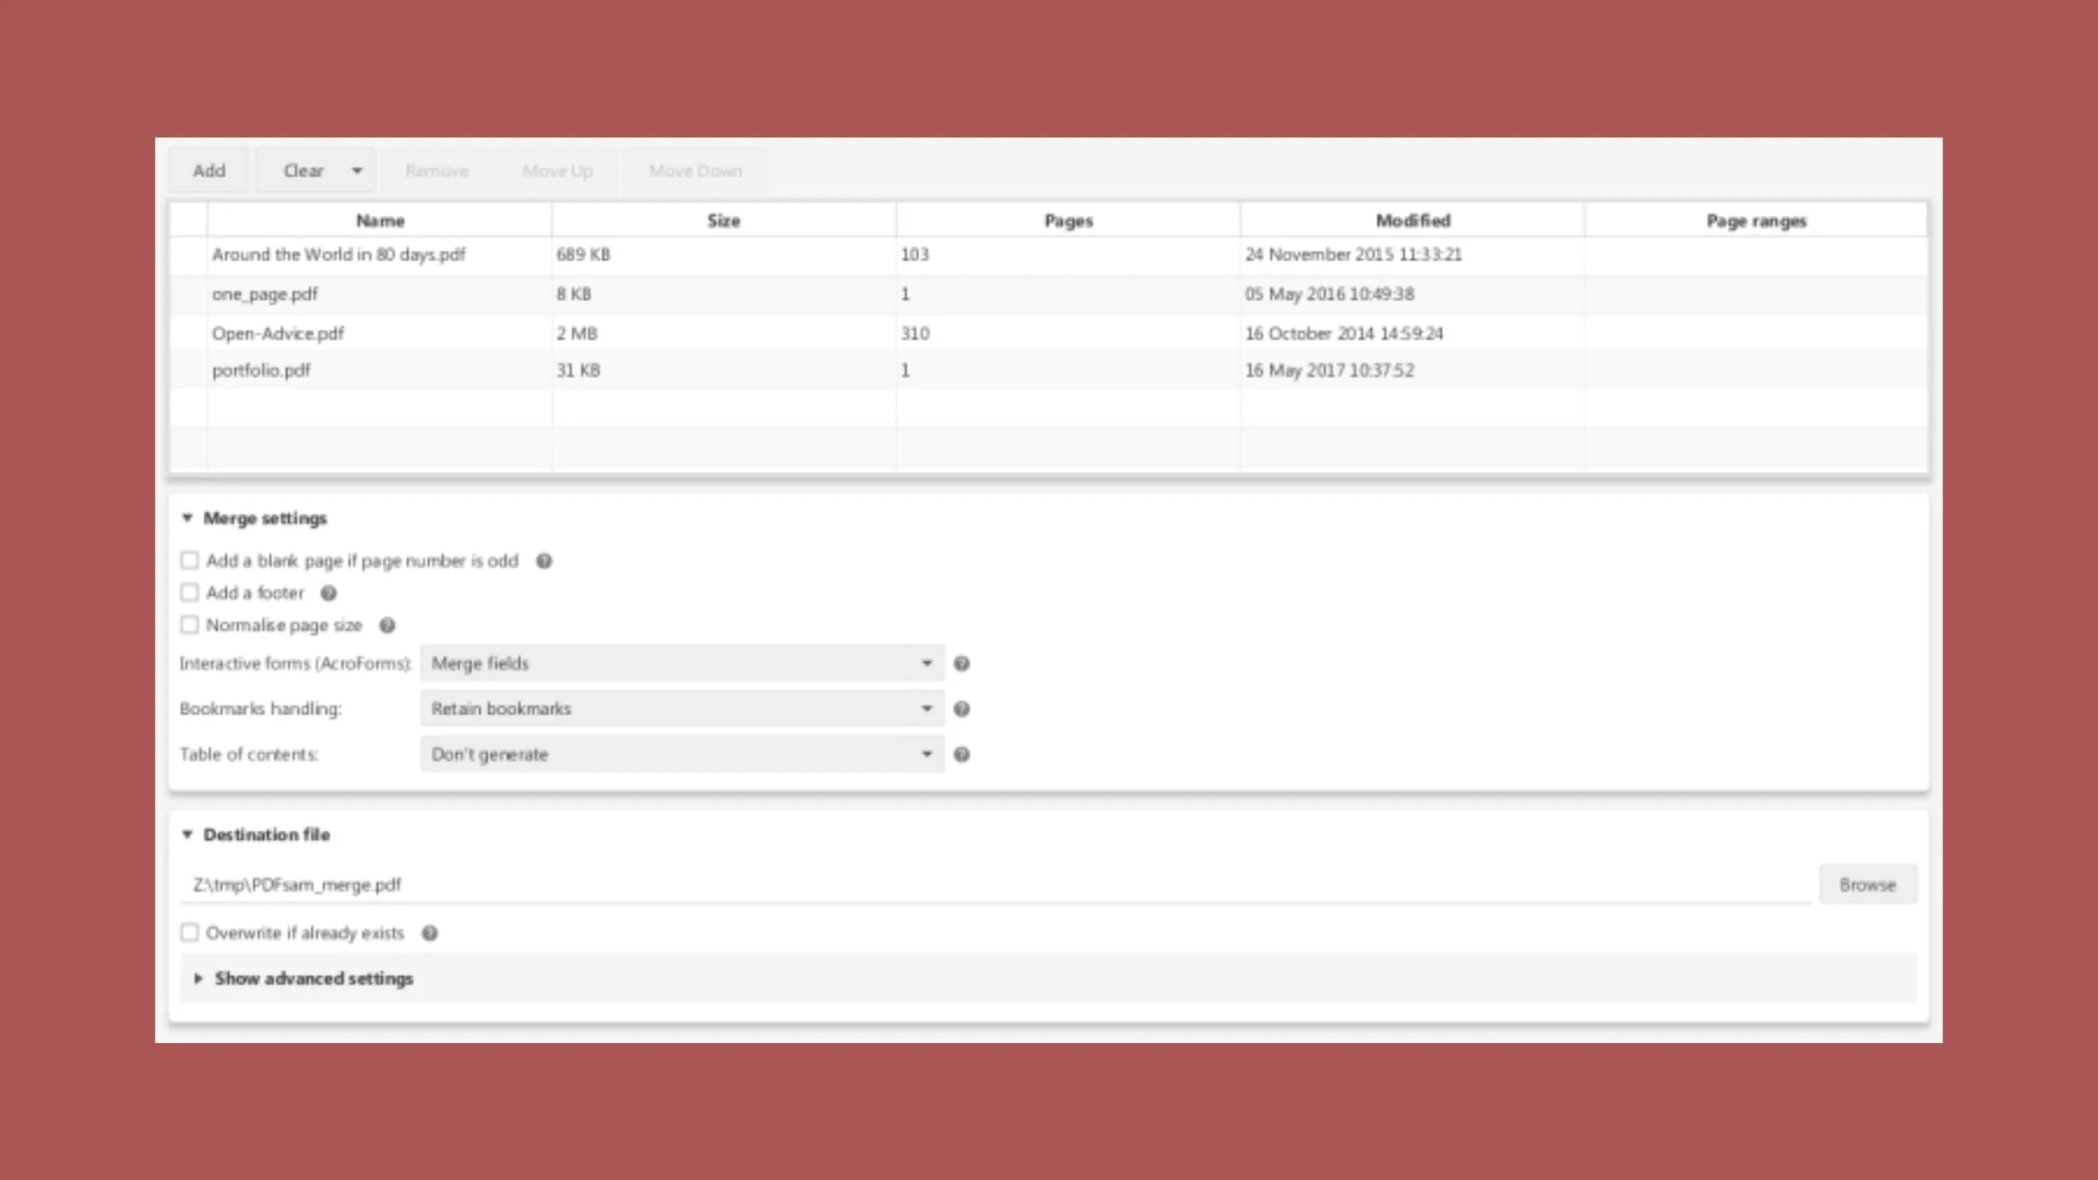The width and height of the screenshot is (2098, 1180).
Task: Click the 05 May 2016 date cell
Action: (x=1412, y=294)
